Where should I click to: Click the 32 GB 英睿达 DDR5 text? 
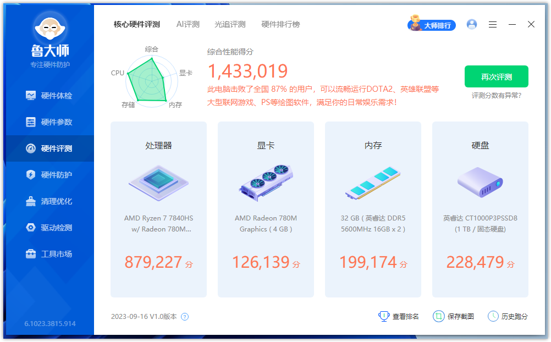pyautogui.click(x=373, y=224)
